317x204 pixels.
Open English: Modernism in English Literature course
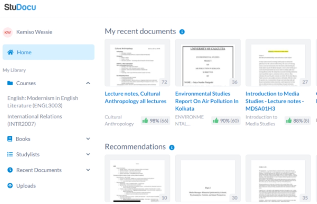pos(43,102)
